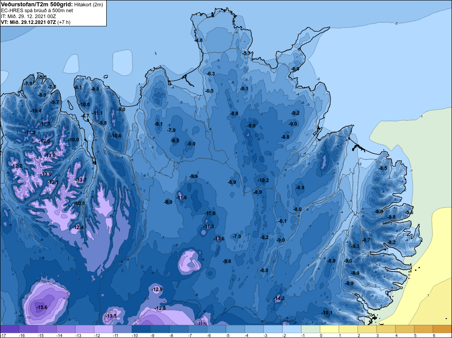Click the -4.7 temperature label
452x338 pixels.
85,116
